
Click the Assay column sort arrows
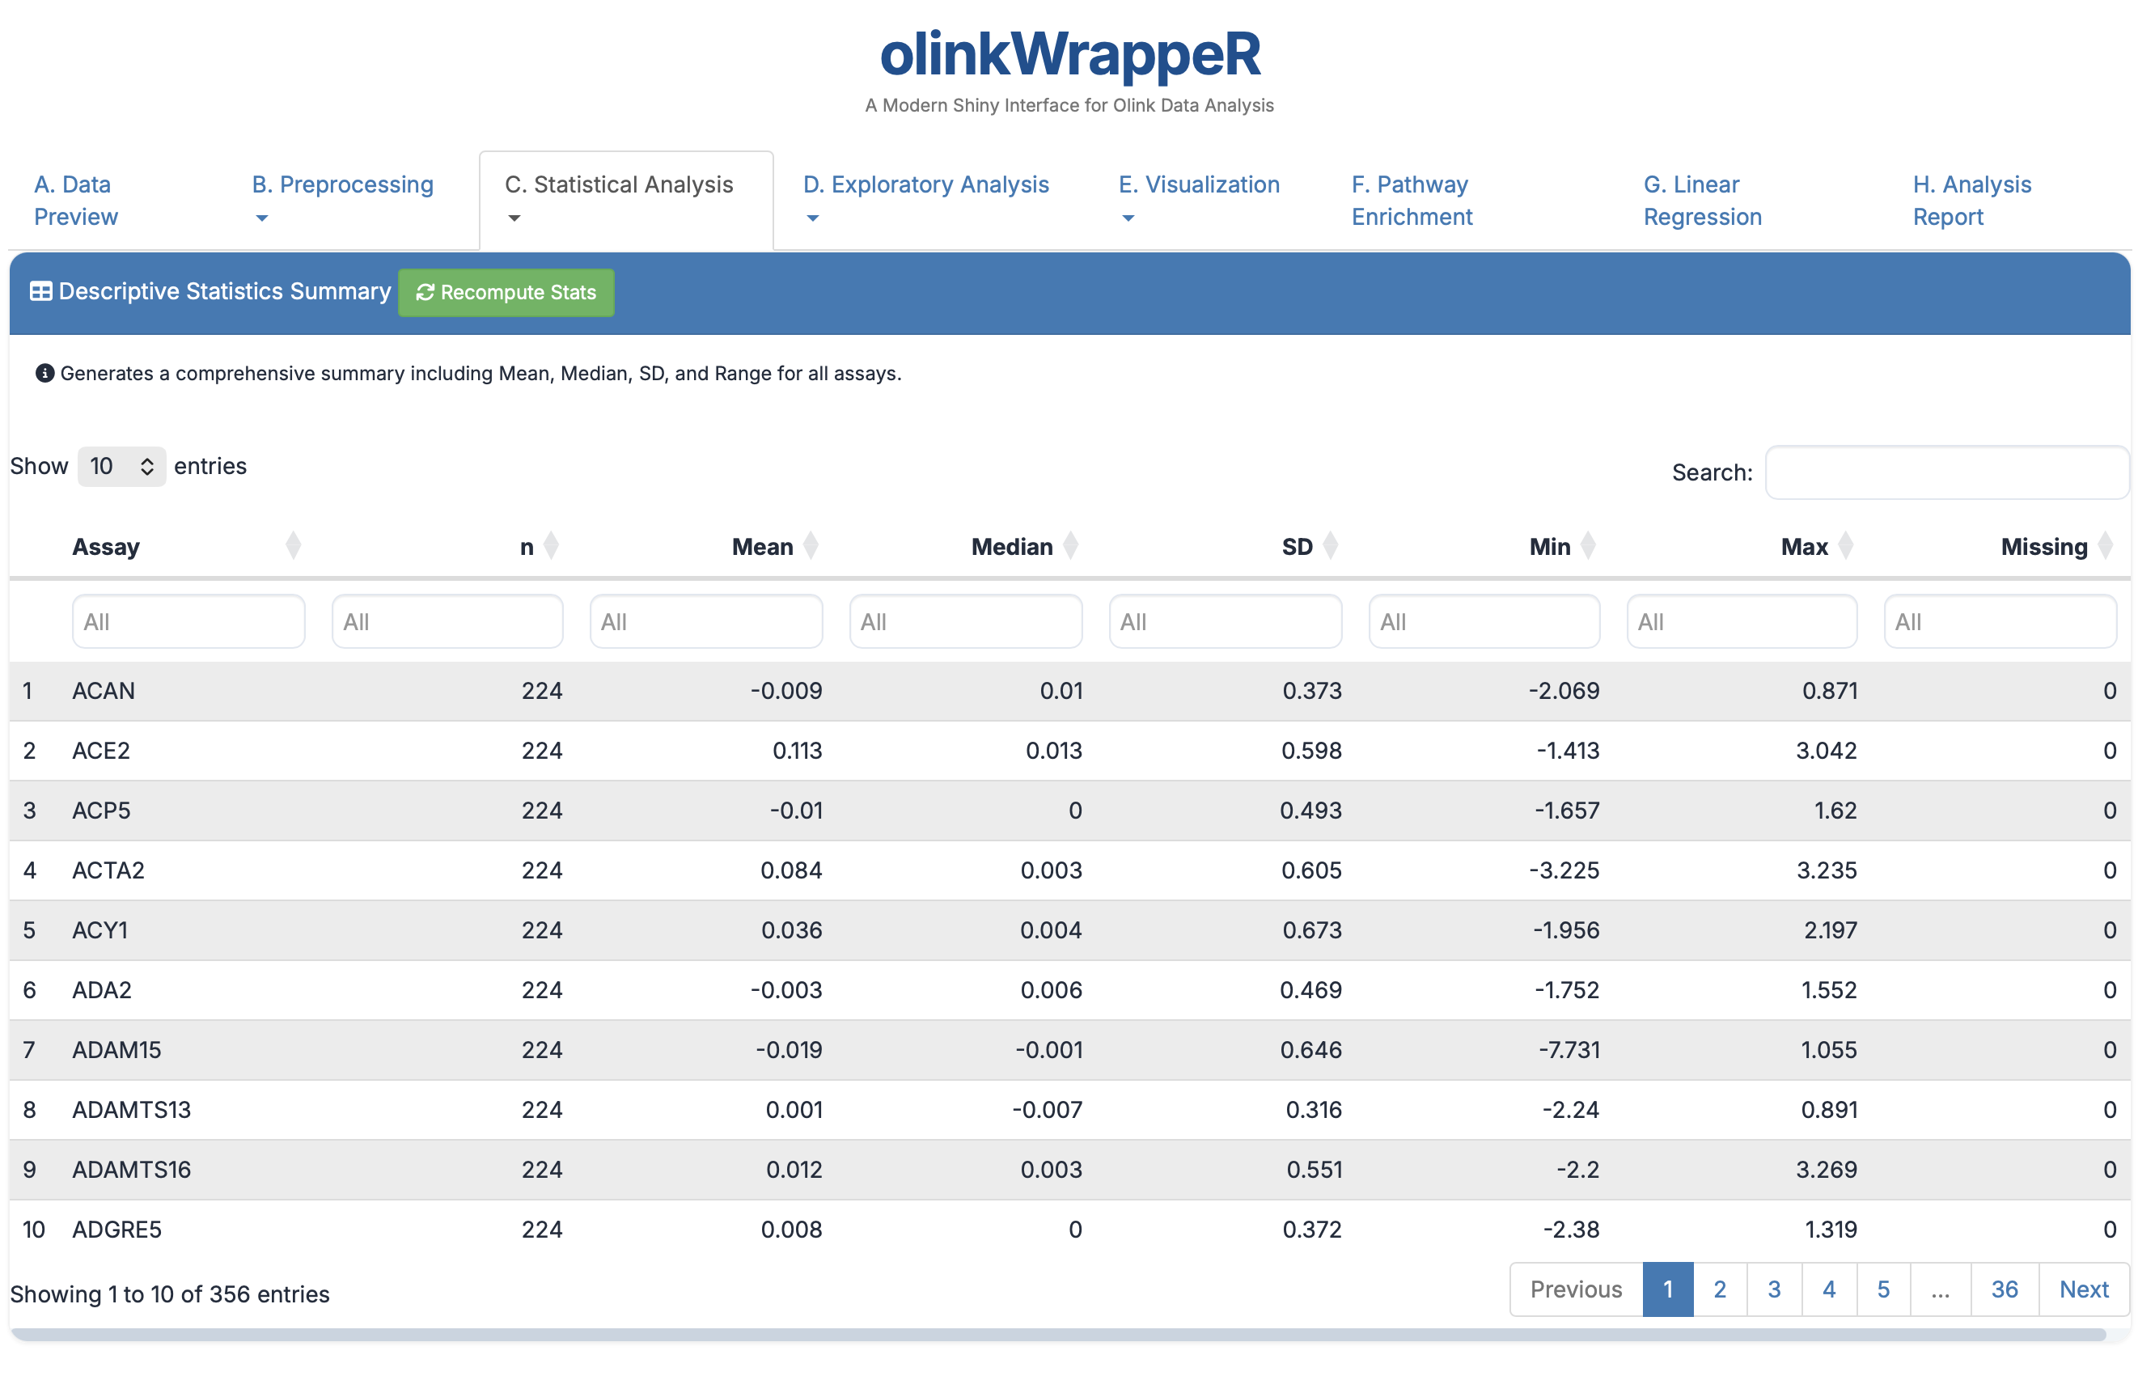(x=292, y=546)
